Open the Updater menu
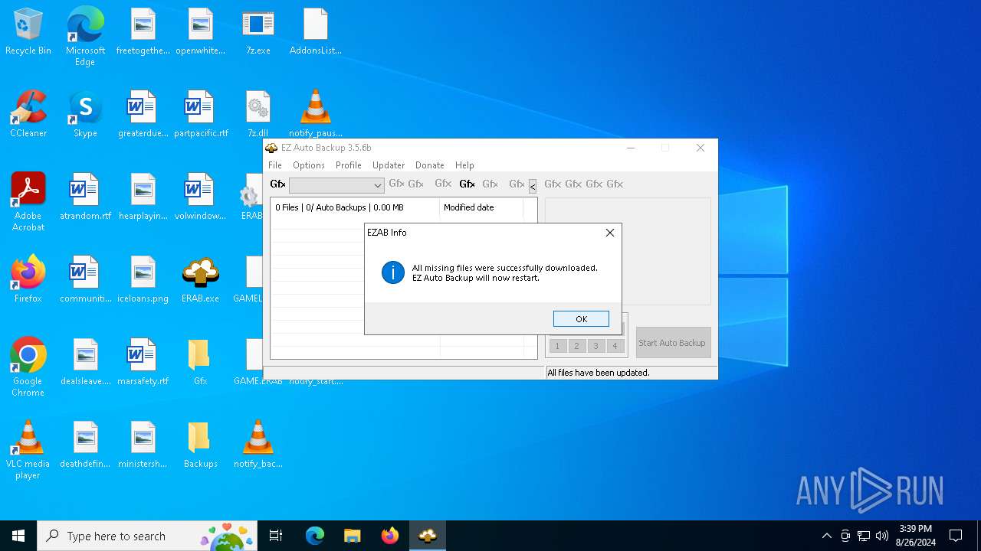This screenshot has height=551, width=981. coord(389,165)
